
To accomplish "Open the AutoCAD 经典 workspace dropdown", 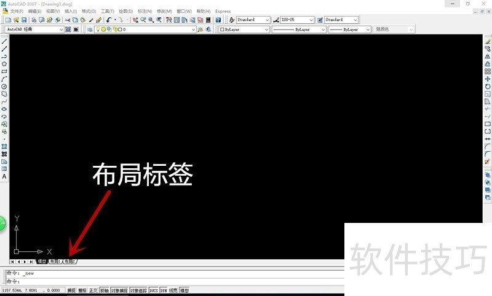I will pyautogui.click(x=34, y=29).
